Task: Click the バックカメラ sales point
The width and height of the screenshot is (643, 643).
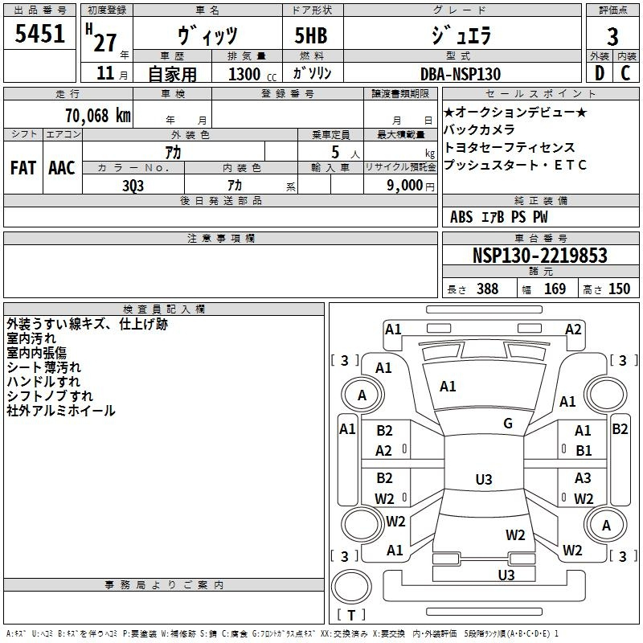Action: [479, 129]
